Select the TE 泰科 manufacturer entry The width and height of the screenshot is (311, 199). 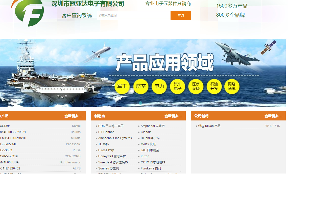click(104, 144)
